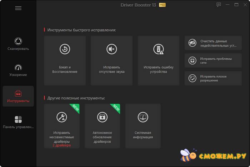Open Исправить ошибку устройства tile label

click(158, 69)
